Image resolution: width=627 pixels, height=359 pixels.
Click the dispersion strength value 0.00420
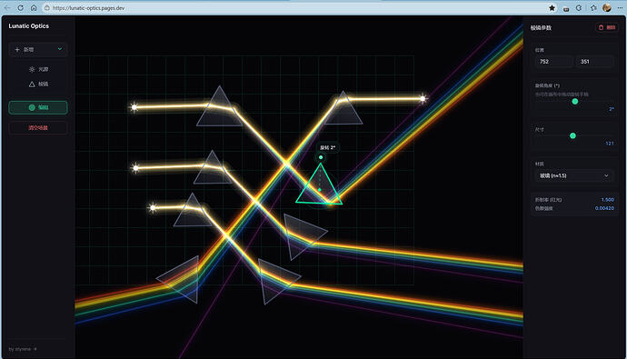coord(604,208)
